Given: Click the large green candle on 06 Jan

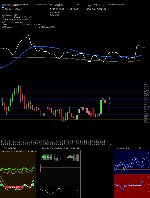Looking at the screenshot, I should (101, 107).
